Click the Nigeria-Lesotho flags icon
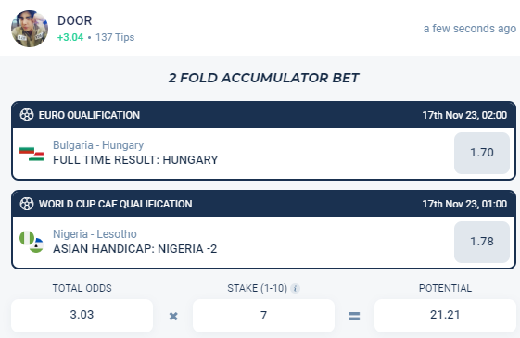 [x=32, y=242]
